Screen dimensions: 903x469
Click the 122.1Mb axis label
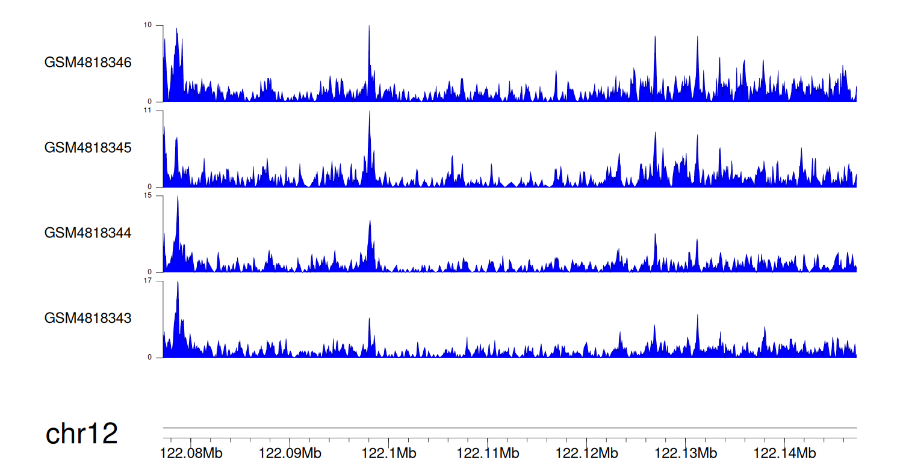point(389,453)
